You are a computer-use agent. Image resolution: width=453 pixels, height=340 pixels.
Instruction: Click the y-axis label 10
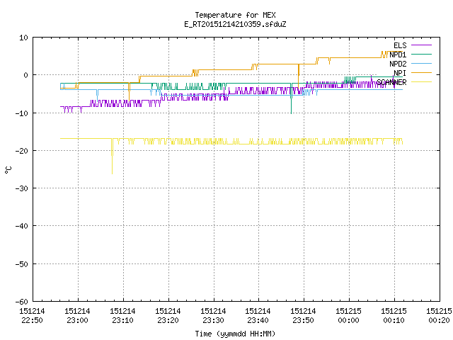24,38
